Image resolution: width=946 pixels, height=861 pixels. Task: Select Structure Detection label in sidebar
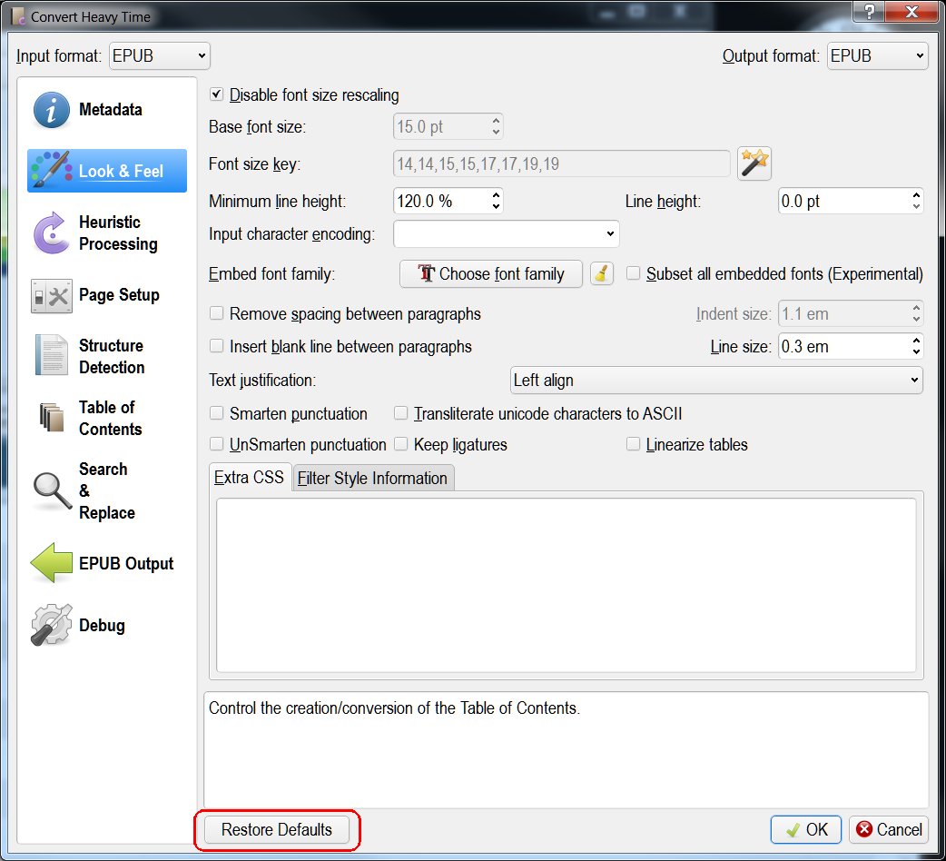pos(112,356)
